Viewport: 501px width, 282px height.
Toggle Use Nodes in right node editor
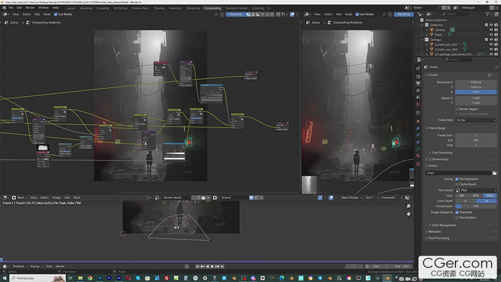pyautogui.click(x=357, y=14)
